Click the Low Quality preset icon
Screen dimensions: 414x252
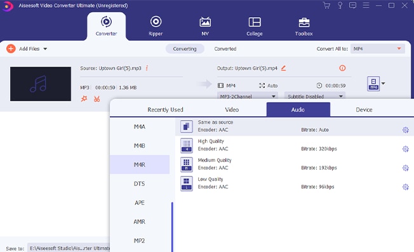tap(187, 183)
